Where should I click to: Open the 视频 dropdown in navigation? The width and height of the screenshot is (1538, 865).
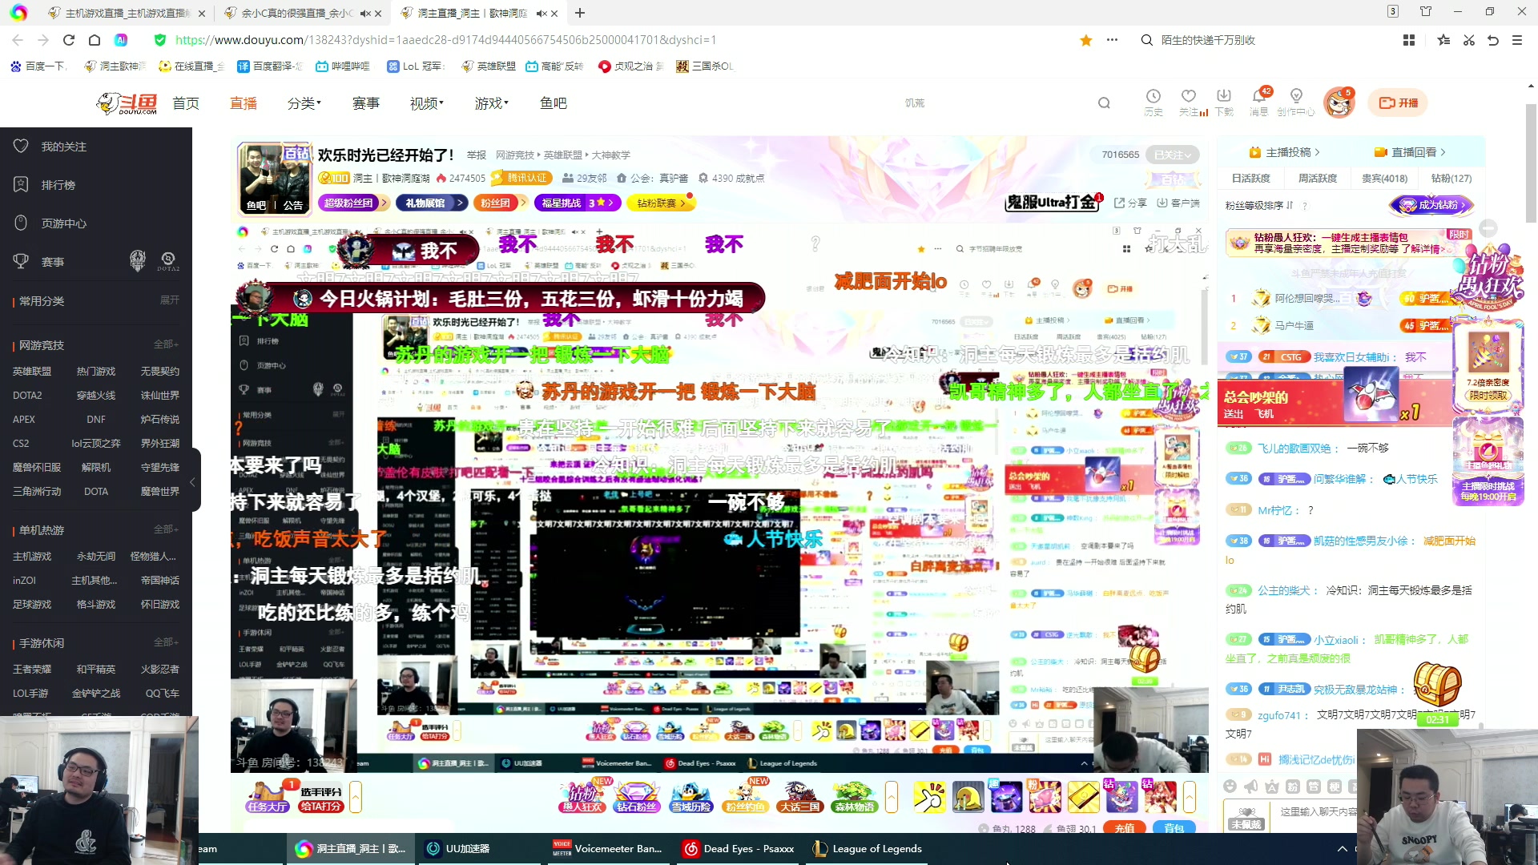[427, 103]
